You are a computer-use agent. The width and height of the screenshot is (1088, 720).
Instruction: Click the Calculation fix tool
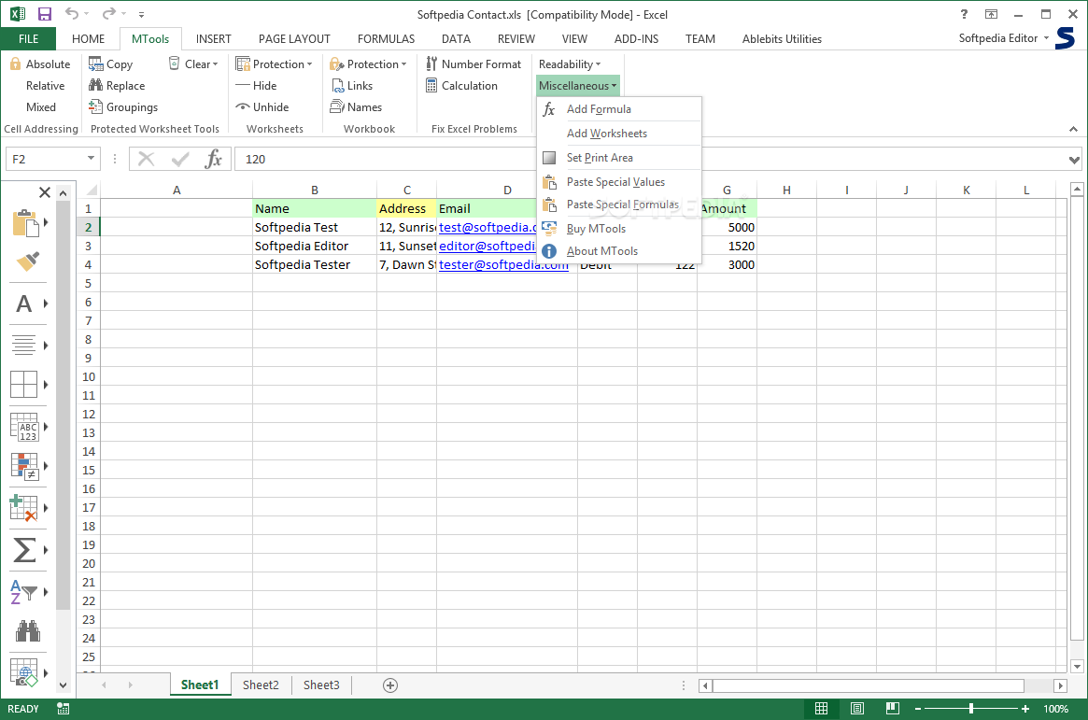(x=461, y=85)
